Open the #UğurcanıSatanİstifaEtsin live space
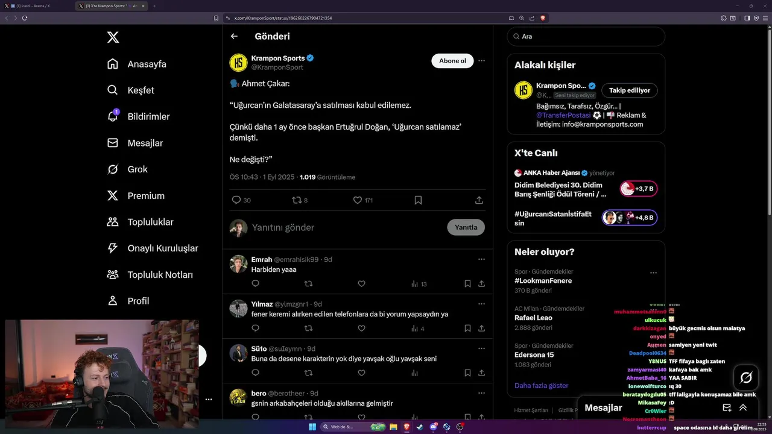 [x=586, y=218]
